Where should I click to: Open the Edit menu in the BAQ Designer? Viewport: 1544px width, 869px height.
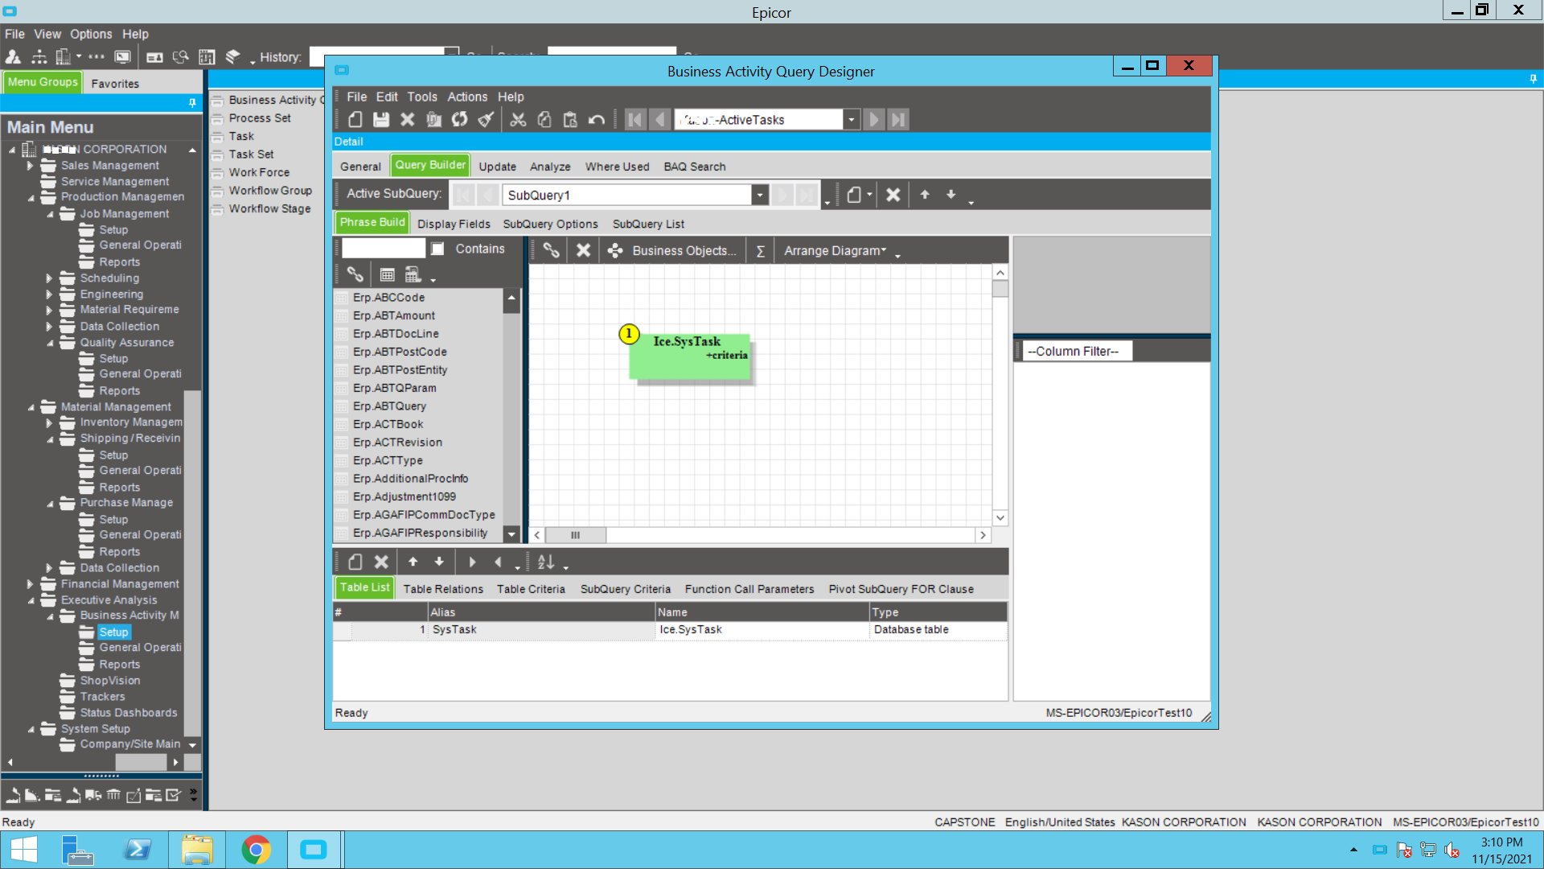point(387,97)
